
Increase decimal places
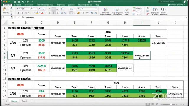click(x=92, y=13)
